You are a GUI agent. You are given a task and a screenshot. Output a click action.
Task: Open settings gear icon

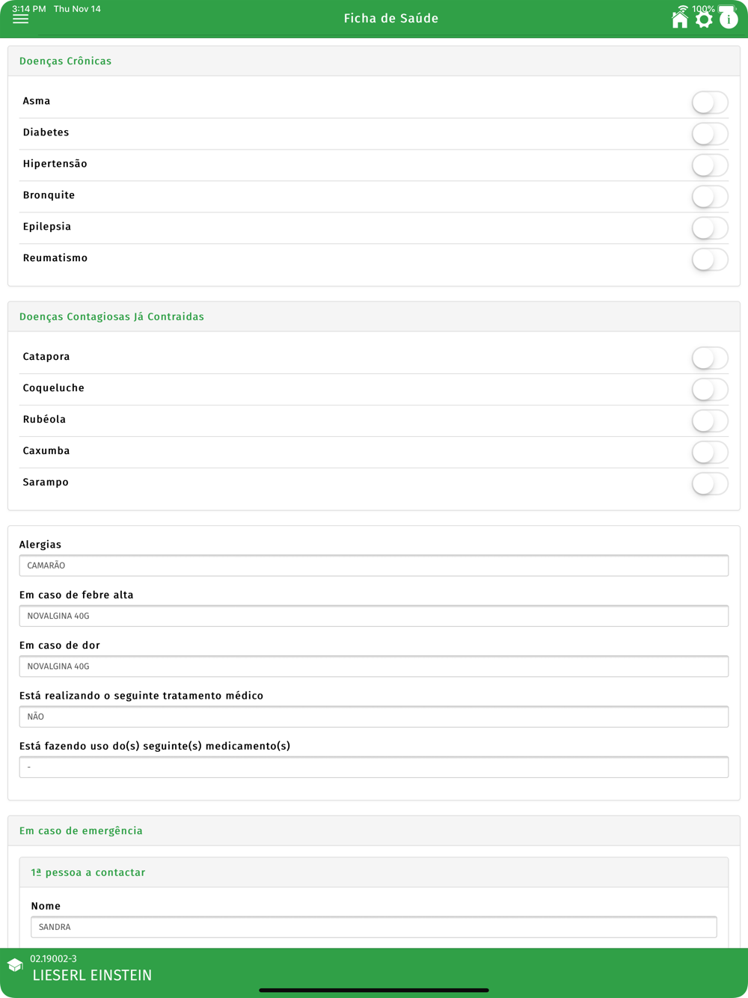click(x=704, y=19)
